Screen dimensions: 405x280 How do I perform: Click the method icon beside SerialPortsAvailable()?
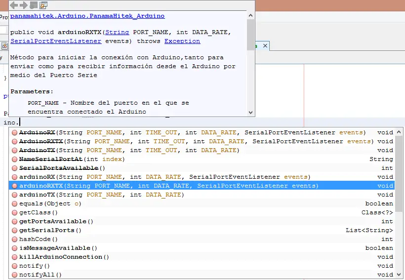(14, 168)
